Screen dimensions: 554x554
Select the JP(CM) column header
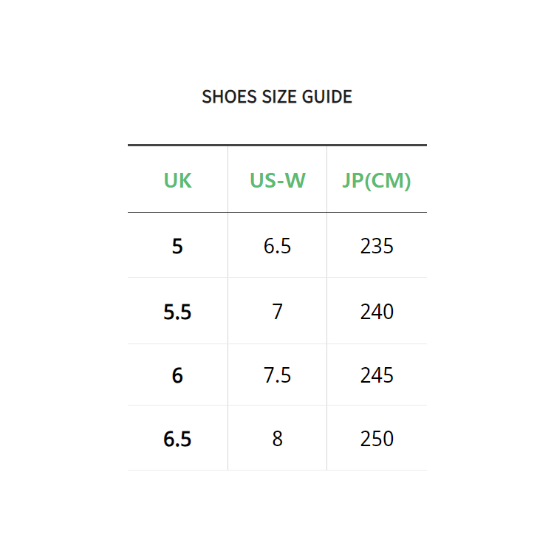pos(377,180)
